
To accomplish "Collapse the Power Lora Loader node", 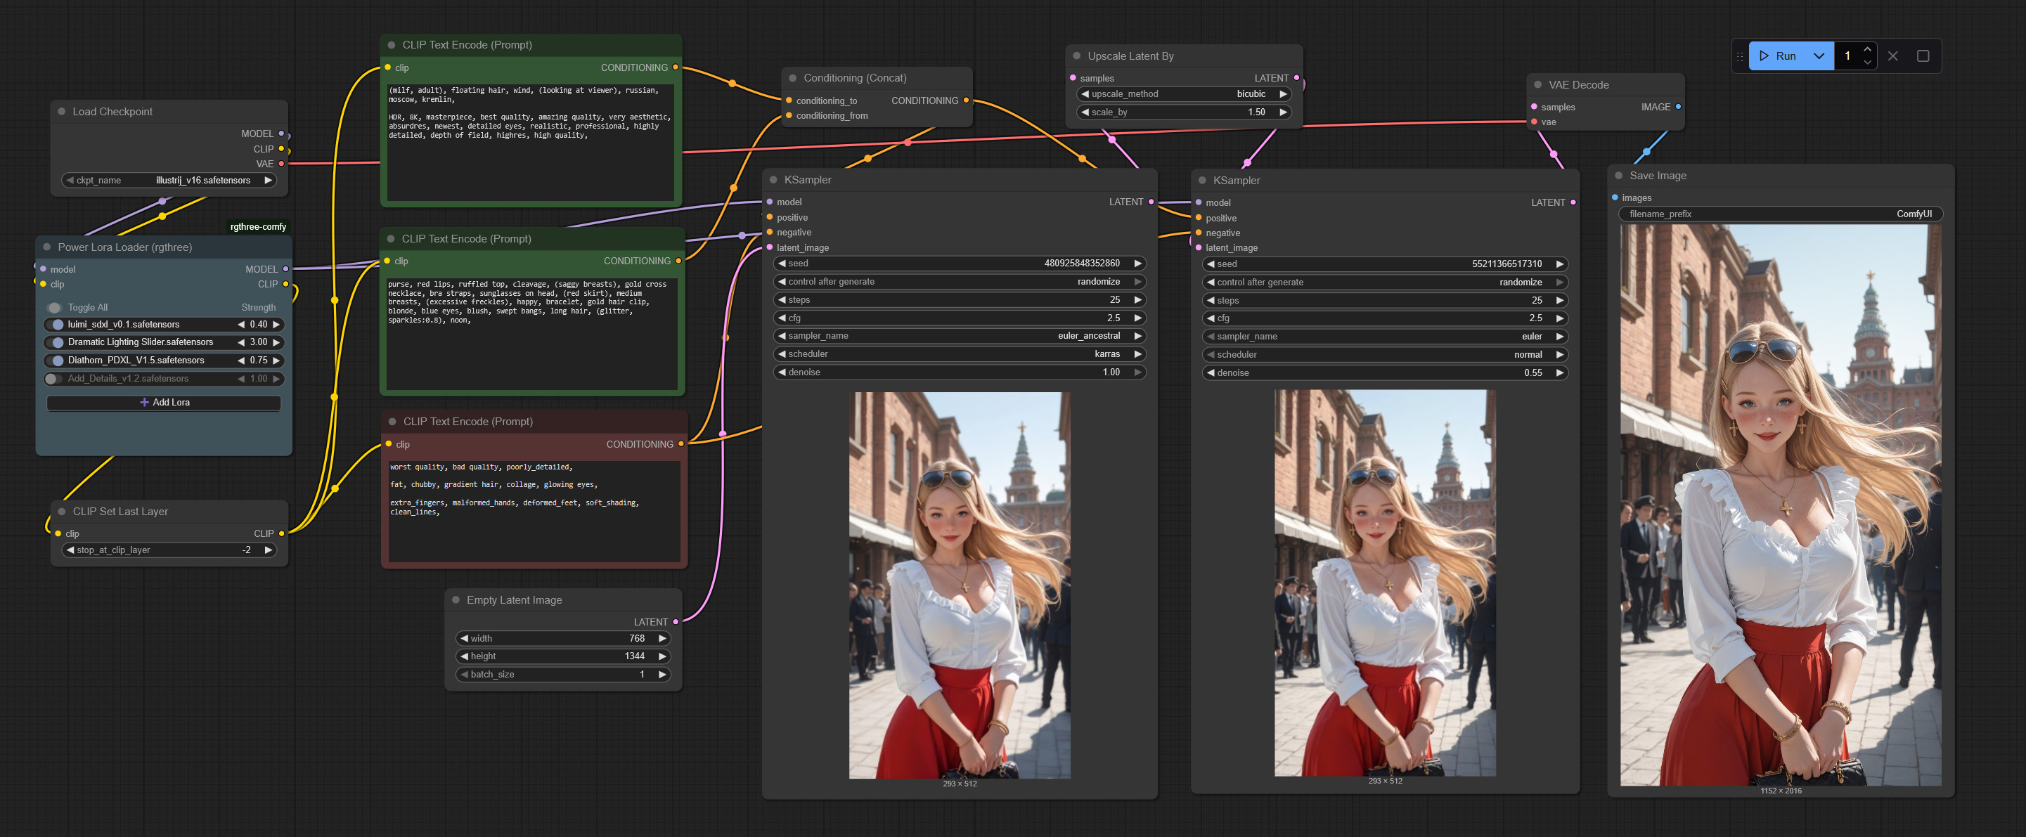I will pyautogui.click(x=47, y=247).
